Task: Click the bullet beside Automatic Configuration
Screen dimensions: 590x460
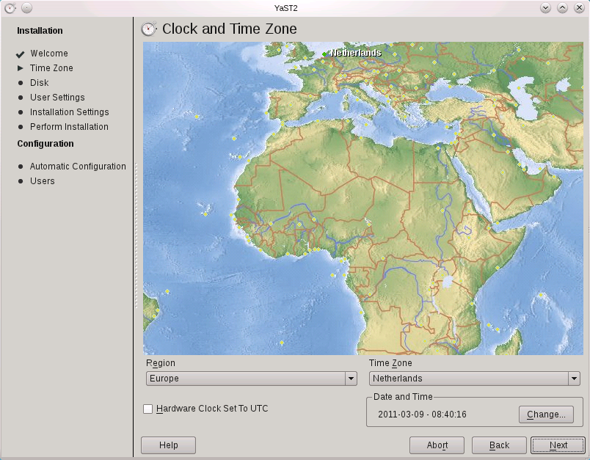Action: [20, 167]
